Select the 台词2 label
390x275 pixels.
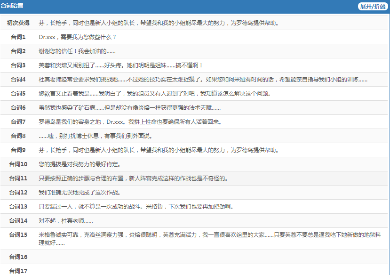click(x=18, y=51)
